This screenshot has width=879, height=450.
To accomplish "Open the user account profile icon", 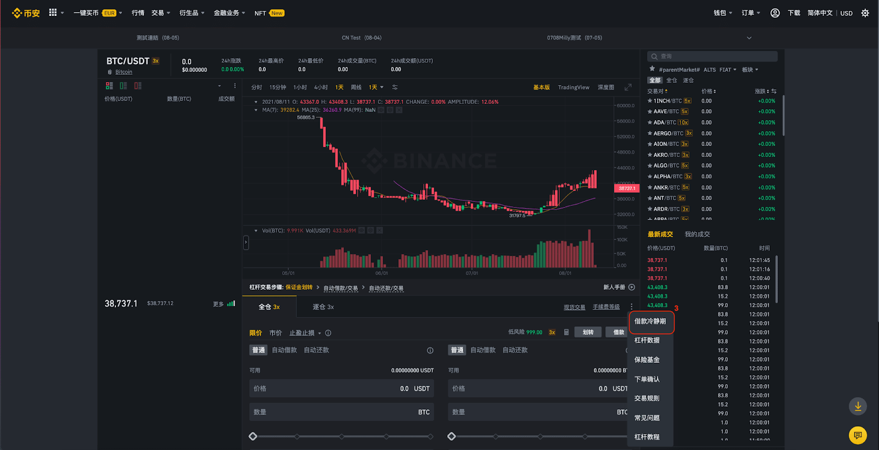I will (775, 13).
